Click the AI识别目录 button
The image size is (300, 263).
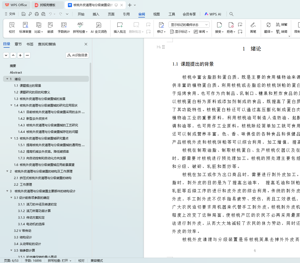pos(77,55)
